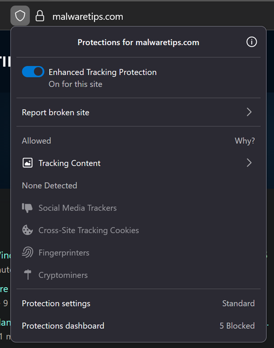Image resolution: width=274 pixels, height=348 pixels.
Task: Open the protections info circle icon
Action: (x=252, y=42)
